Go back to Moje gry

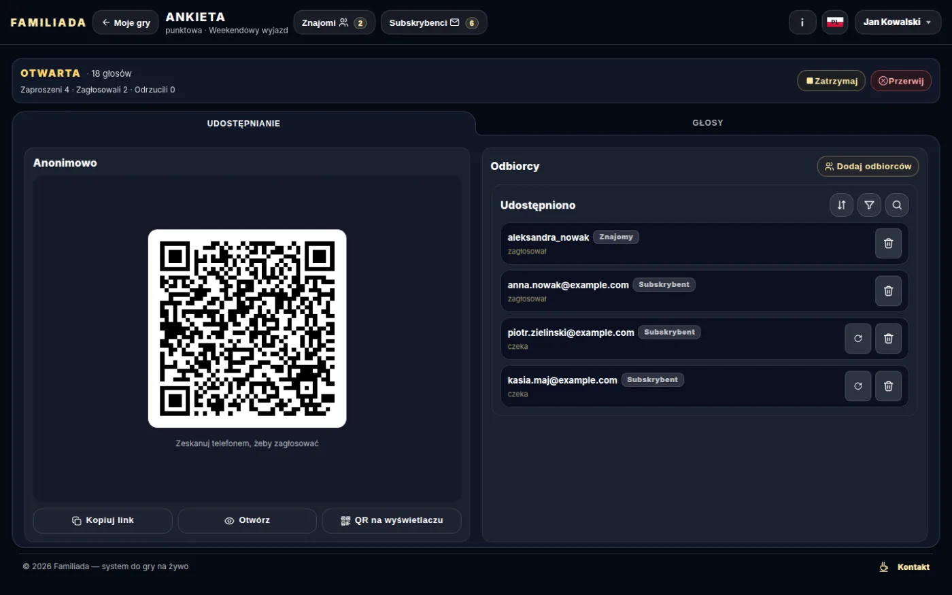coord(126,22)
